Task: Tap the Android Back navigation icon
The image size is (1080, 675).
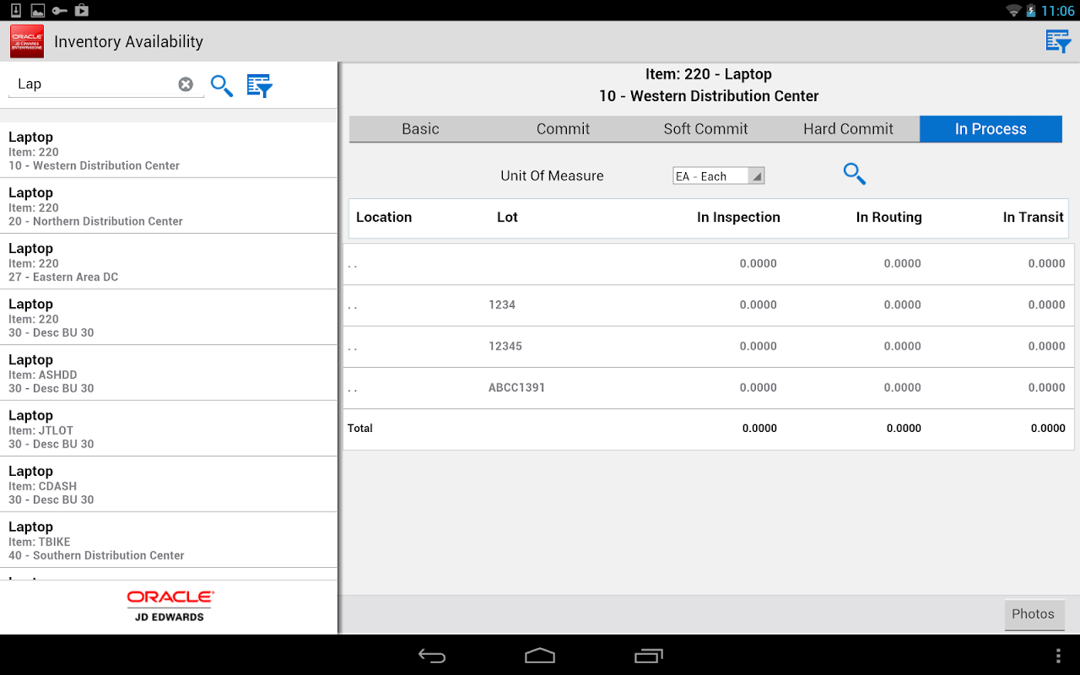Action: pos(432,656)
